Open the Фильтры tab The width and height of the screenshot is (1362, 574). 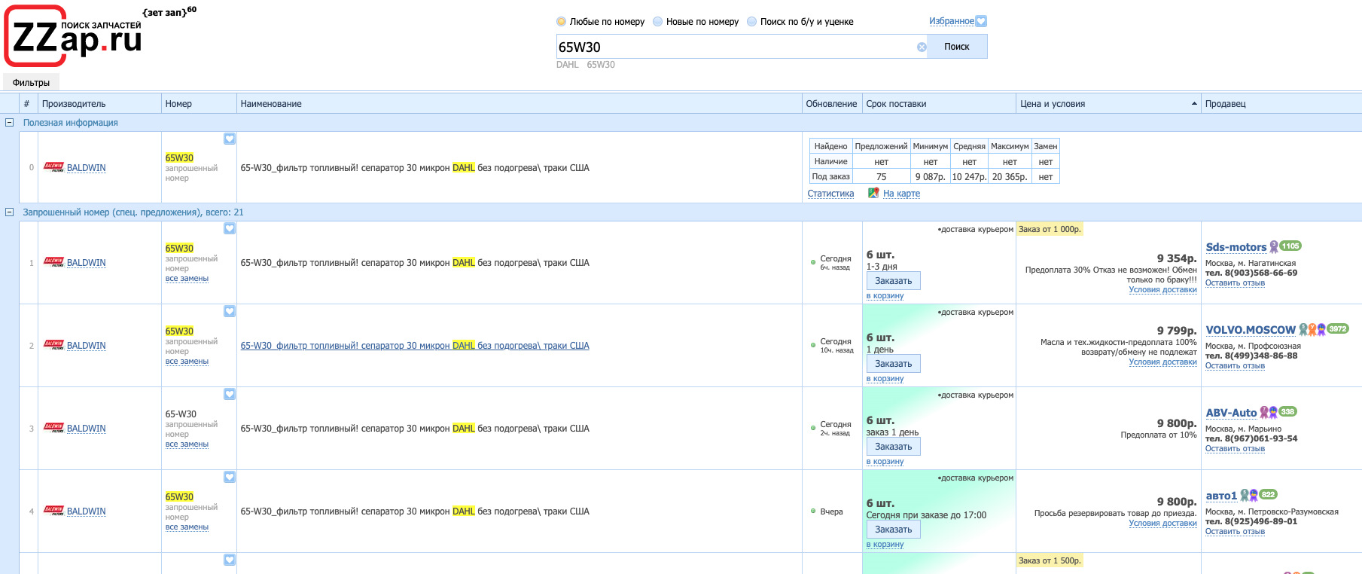pos(31,83)
